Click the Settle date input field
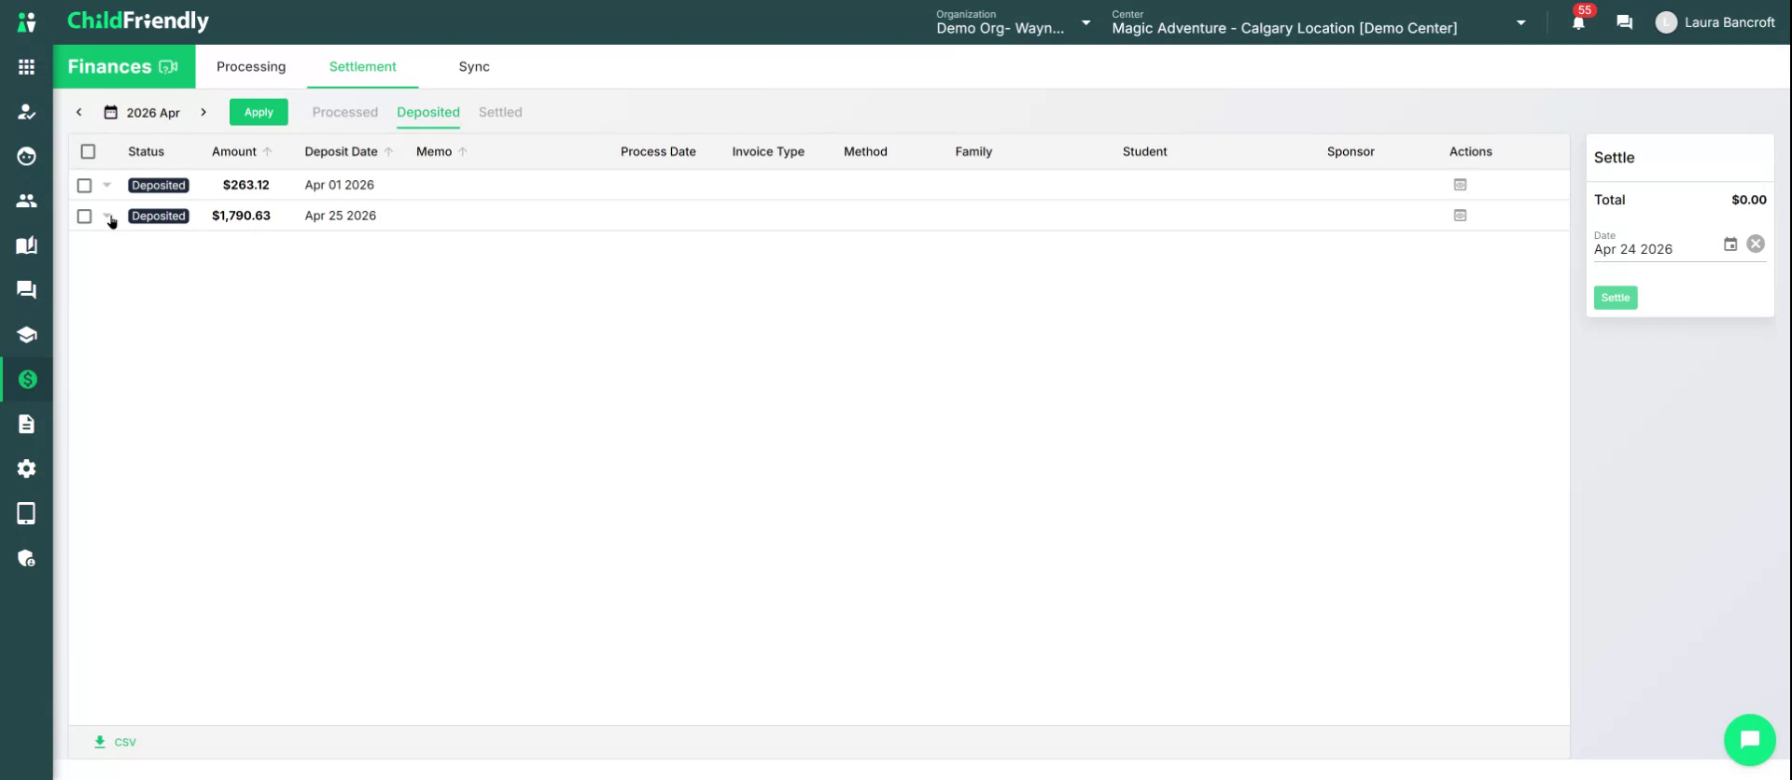 point(1655,249)
